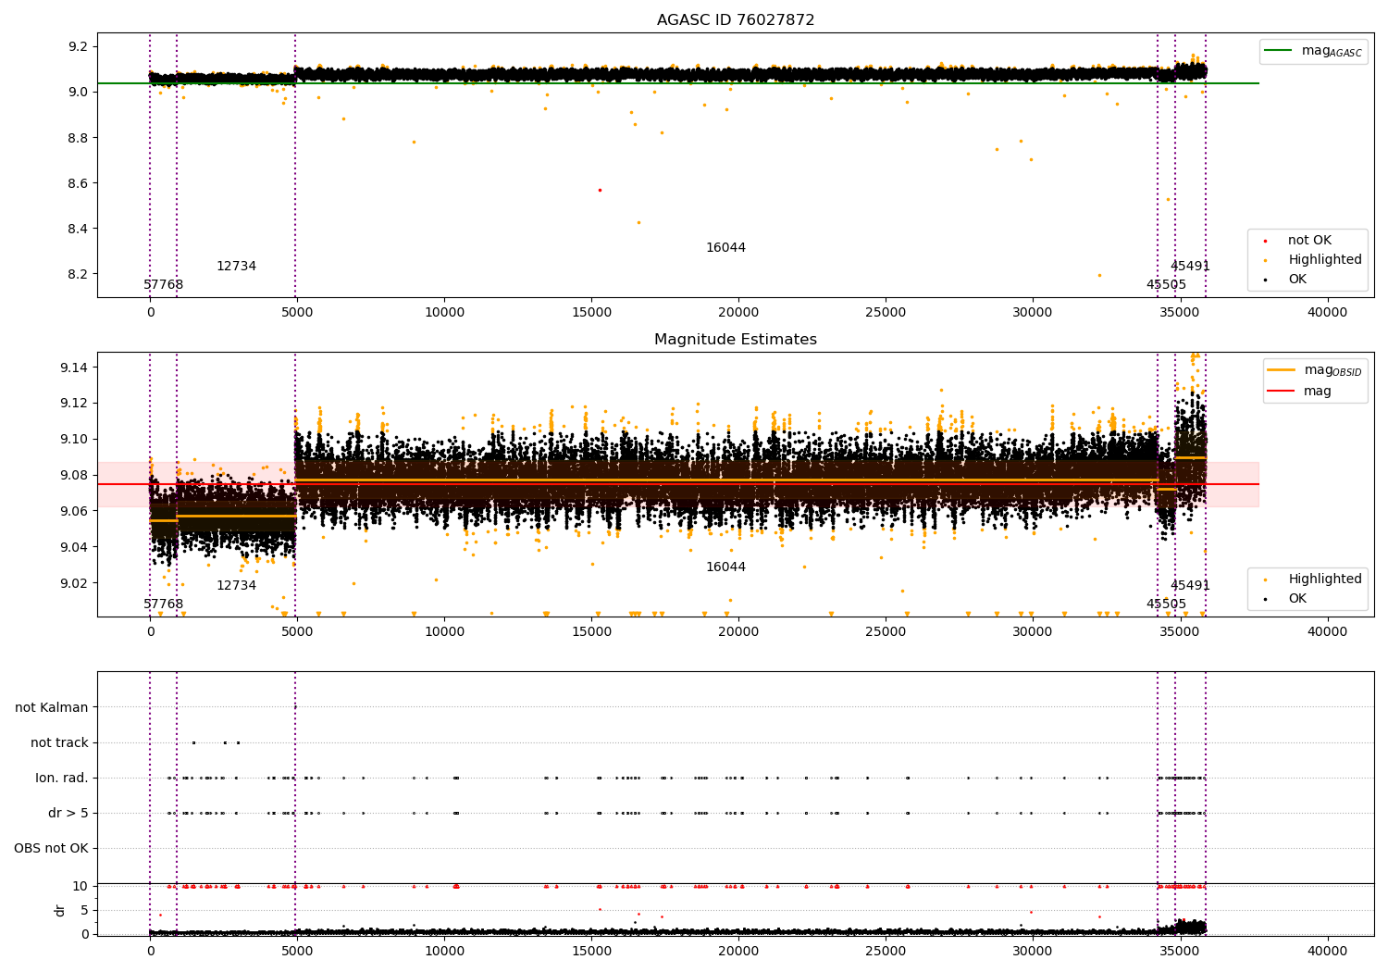Click y-axis tick '8.2' in top plot

80,275
